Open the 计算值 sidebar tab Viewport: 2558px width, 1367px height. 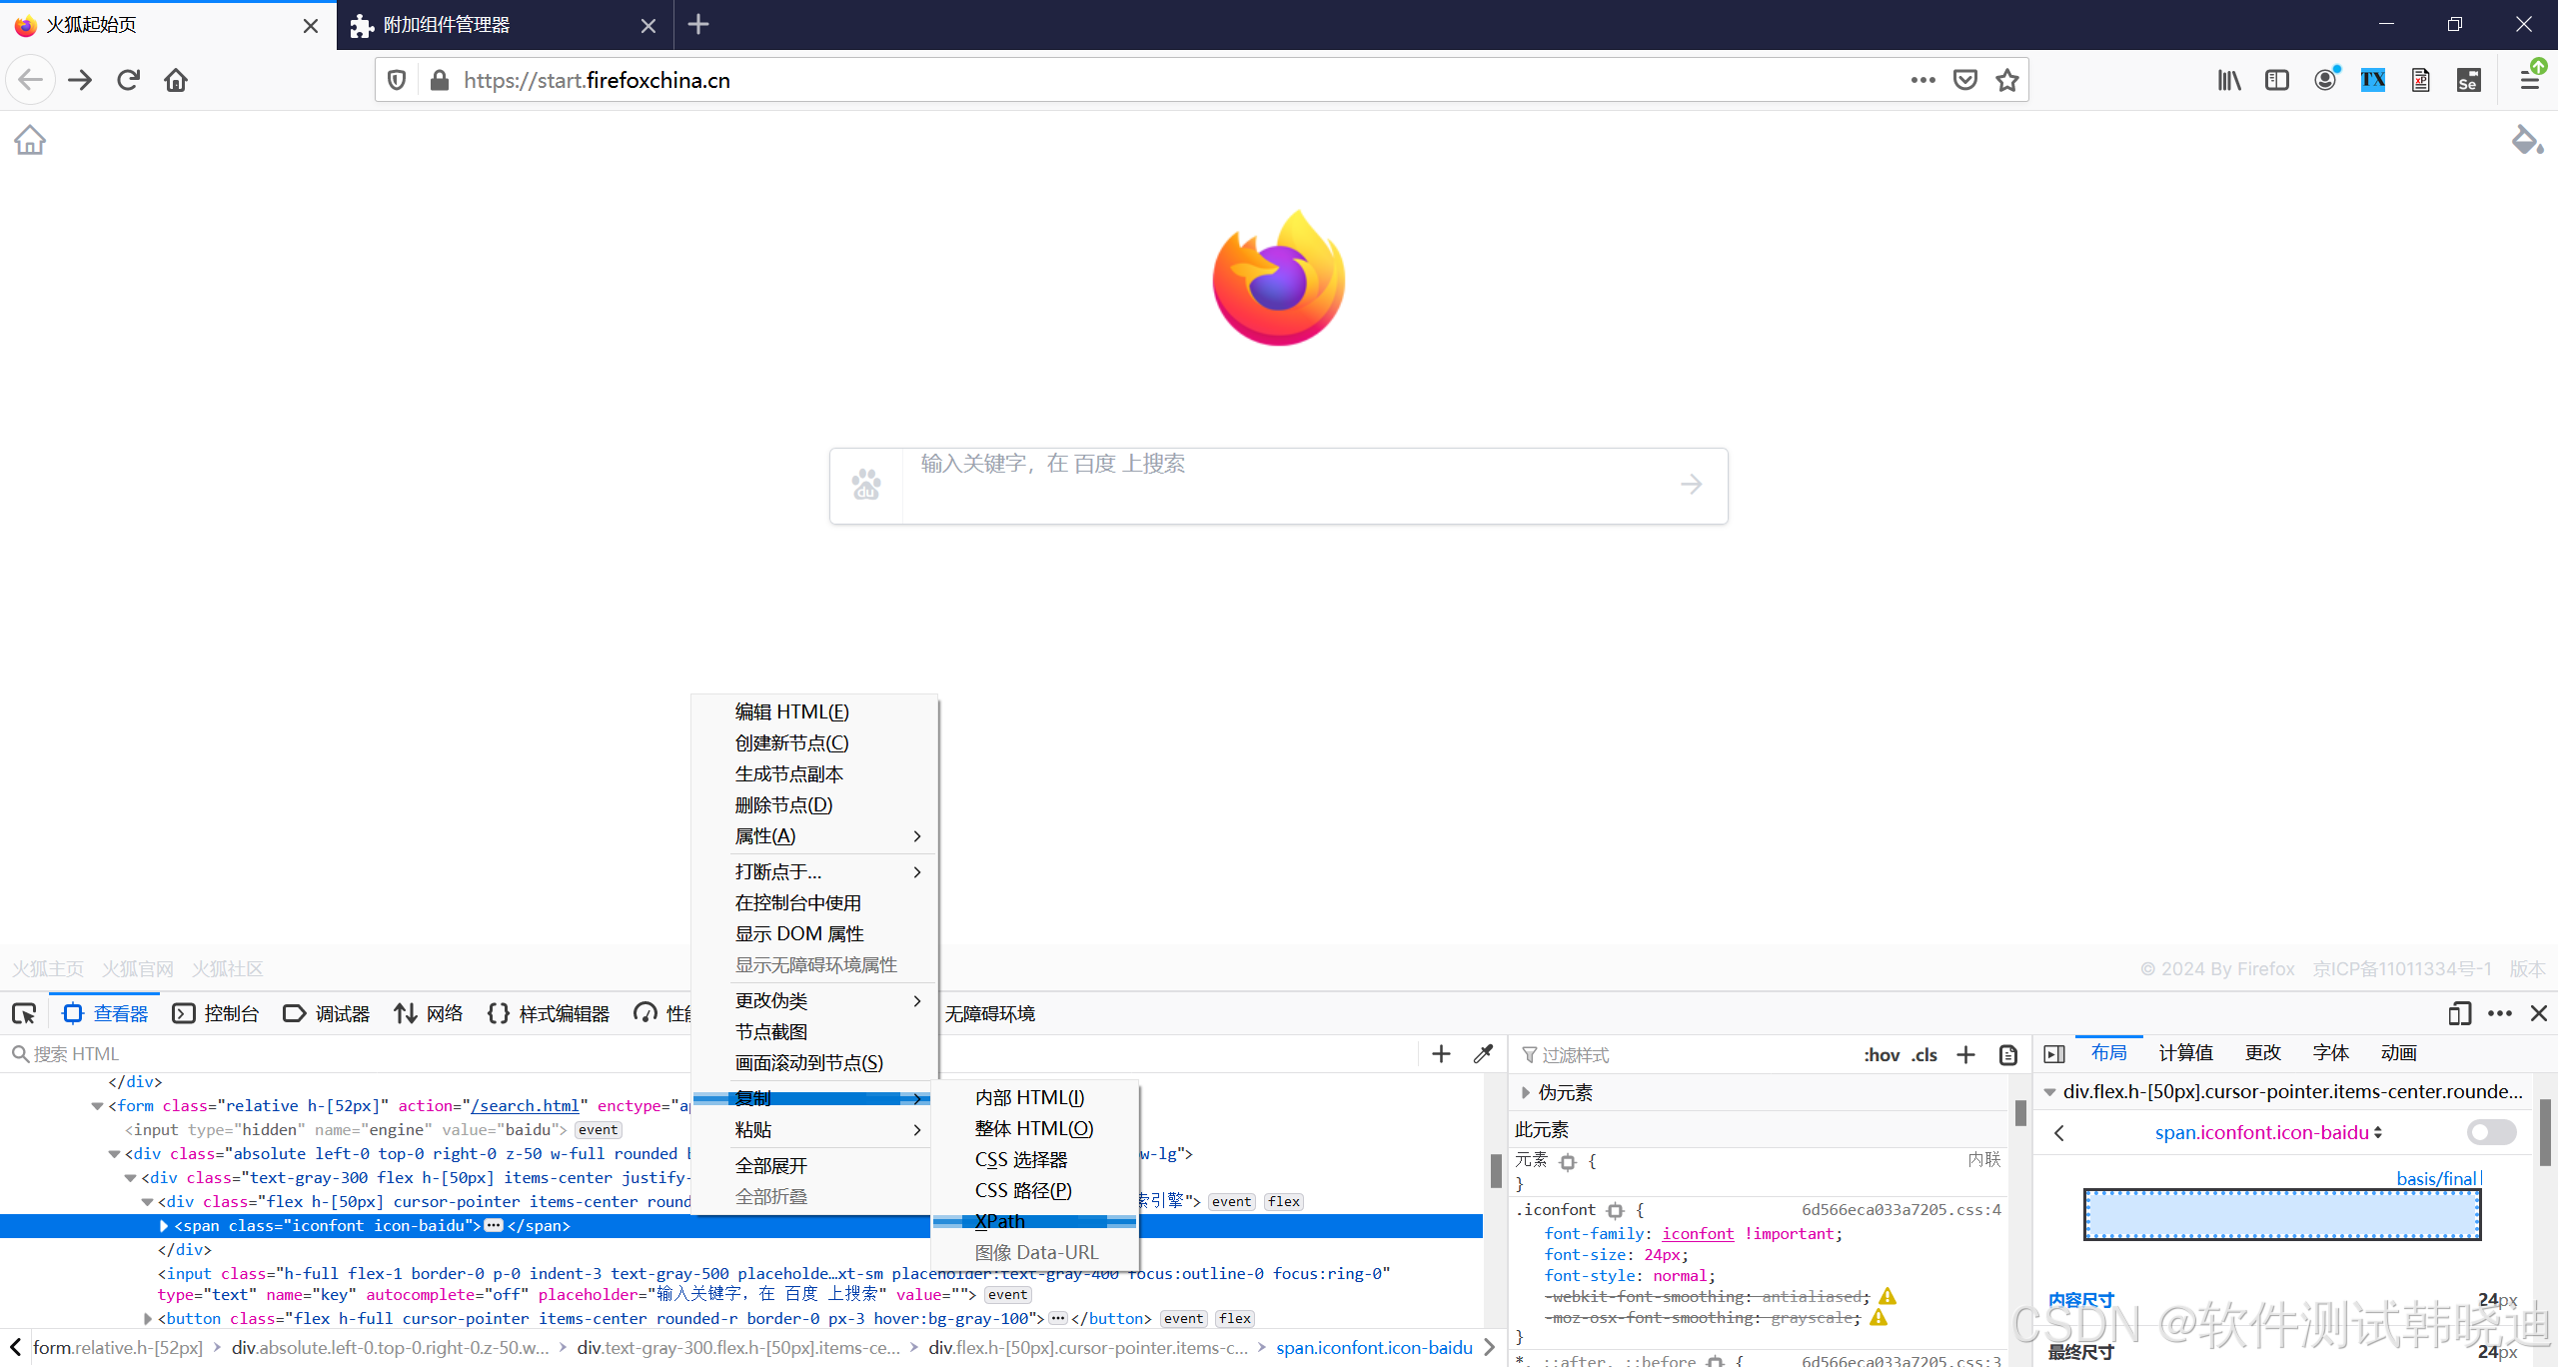pos(2186,1053)
